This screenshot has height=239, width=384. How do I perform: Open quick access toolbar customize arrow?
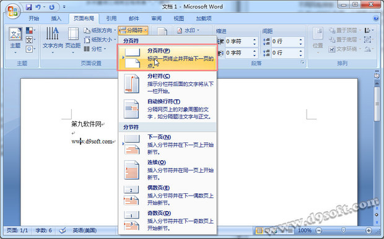point(64,7)
